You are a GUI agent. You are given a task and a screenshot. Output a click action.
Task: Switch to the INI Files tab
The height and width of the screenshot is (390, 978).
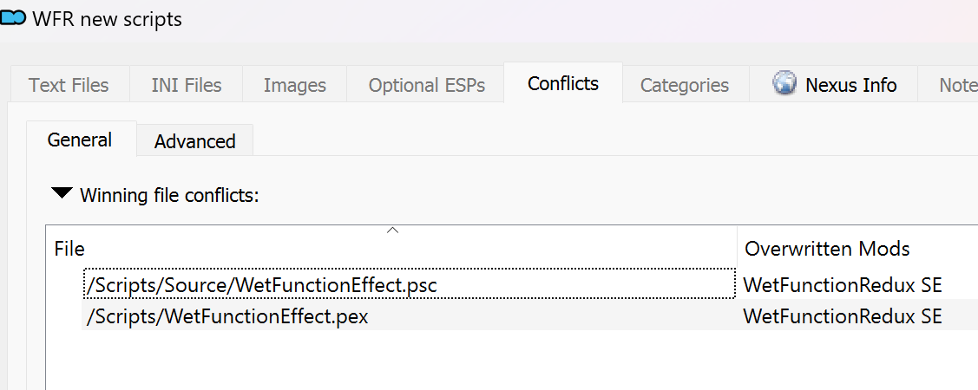click(187, 84)
